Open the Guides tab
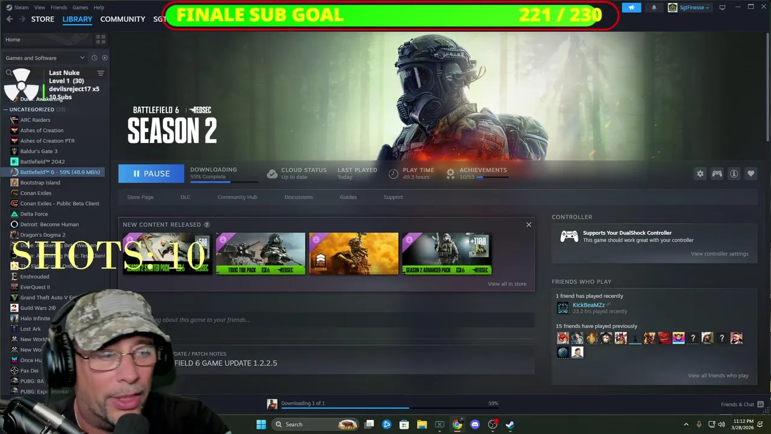The width and height of the screenshot is (771, 434). pos(348,197)
